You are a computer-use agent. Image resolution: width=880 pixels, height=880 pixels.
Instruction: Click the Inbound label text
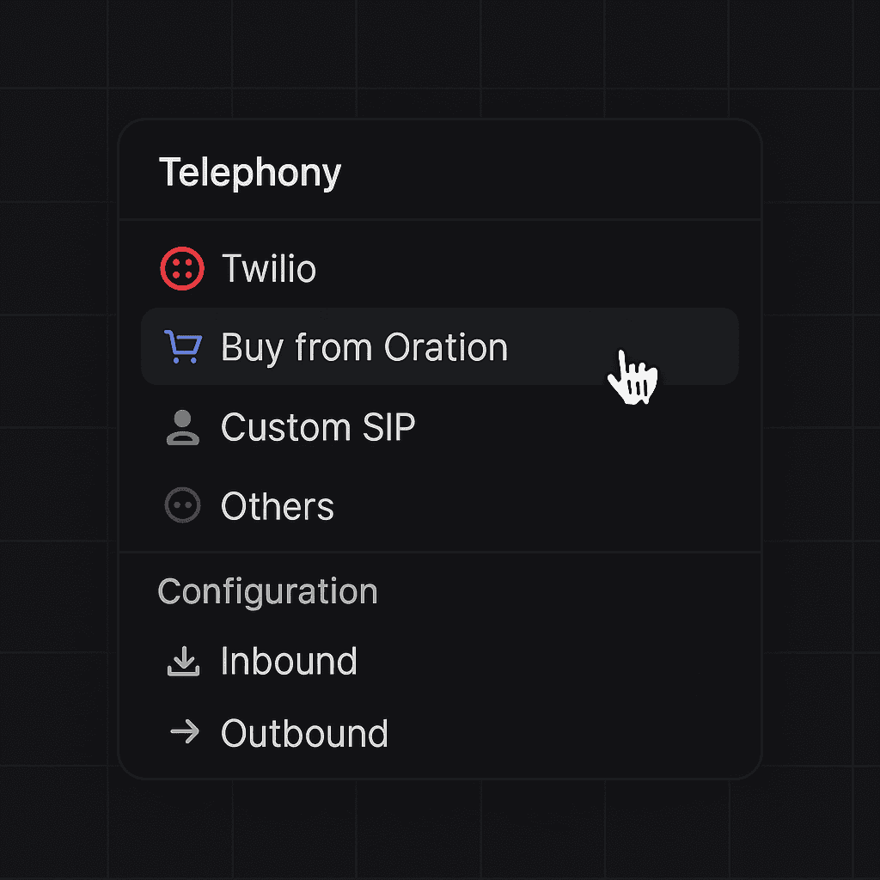(x=289, y=661)
